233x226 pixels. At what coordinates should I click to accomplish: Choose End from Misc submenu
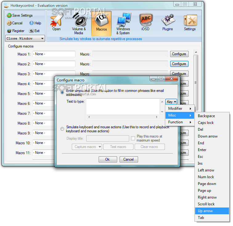[212, 143]
